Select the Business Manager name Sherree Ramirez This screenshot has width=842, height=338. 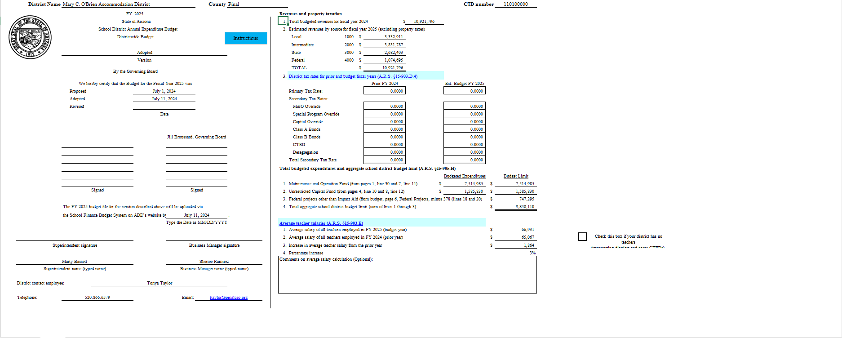point(214,262)
